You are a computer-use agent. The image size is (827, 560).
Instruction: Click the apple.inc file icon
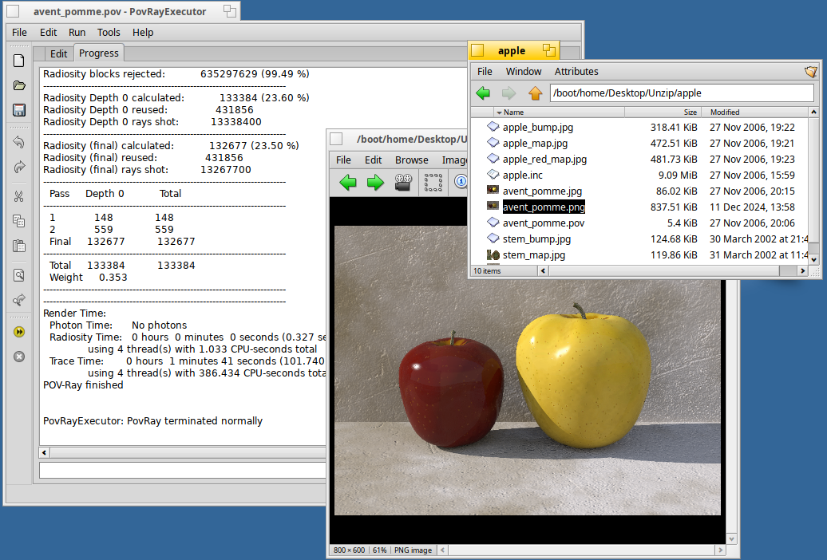493,174
